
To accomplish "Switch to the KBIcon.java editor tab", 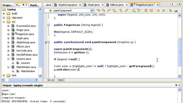I will click(117, 5).
